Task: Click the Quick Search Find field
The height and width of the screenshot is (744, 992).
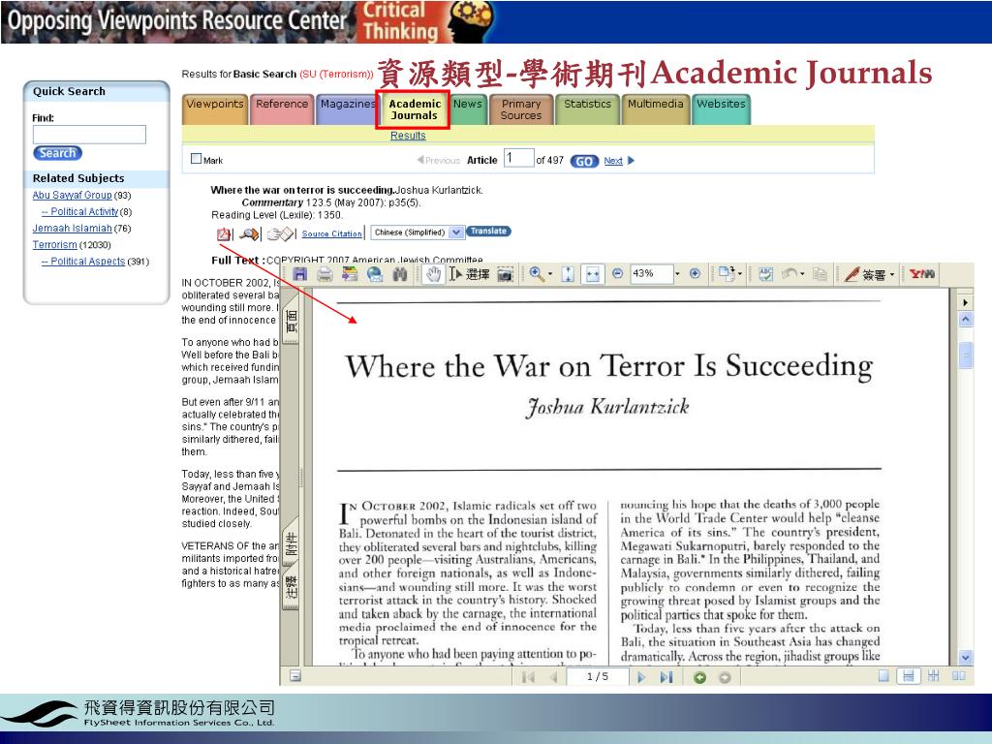Action: coord(89,134)
